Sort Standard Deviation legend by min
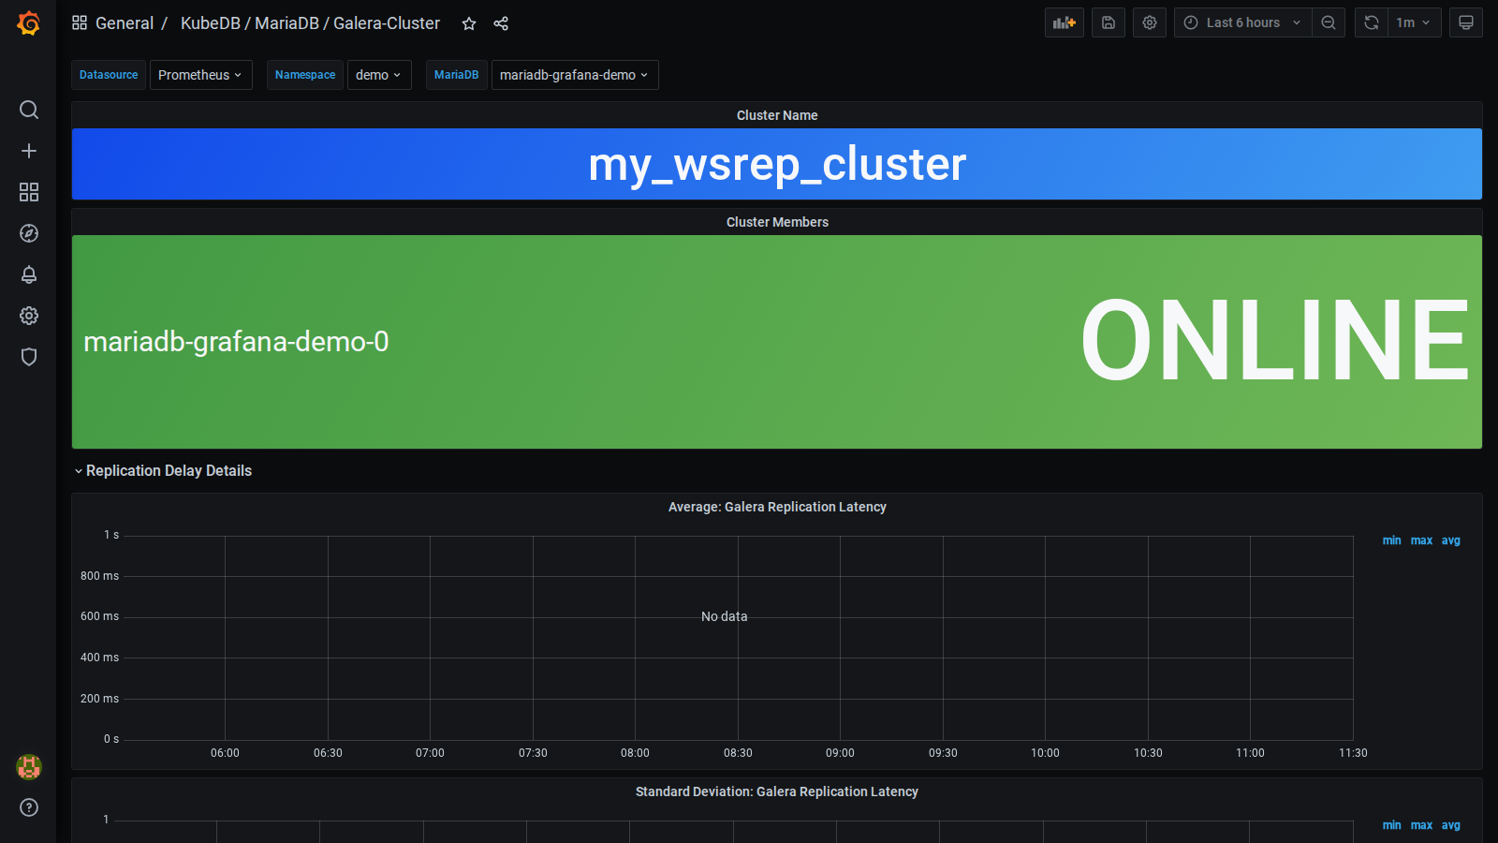Image resolution: width=1498 pixels, height=843 pixels. (x=1392, y=825)
